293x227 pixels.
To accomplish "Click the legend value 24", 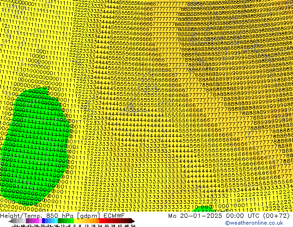I will pos(100,226).
